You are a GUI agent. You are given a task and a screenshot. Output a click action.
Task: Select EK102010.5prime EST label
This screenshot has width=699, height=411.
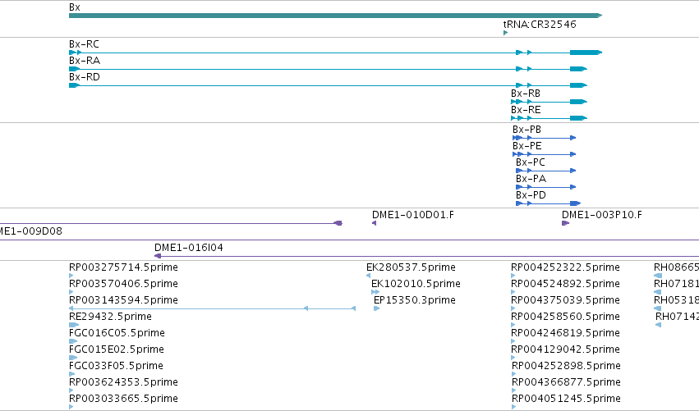click(x=416, y=284)
